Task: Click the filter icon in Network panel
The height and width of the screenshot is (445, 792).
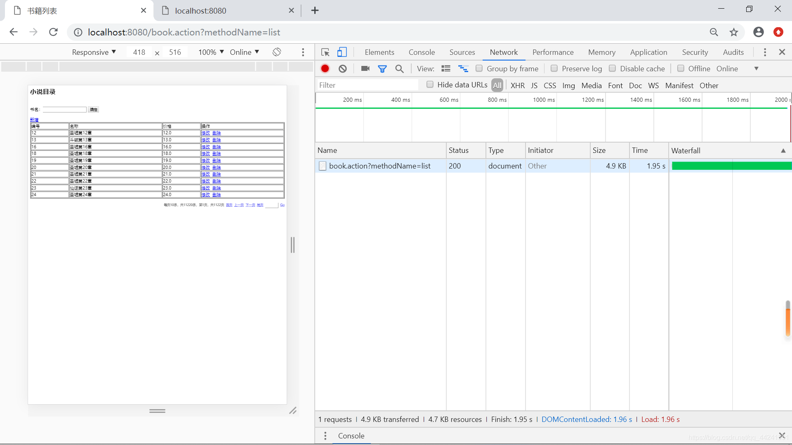Action: click(382, 68)
